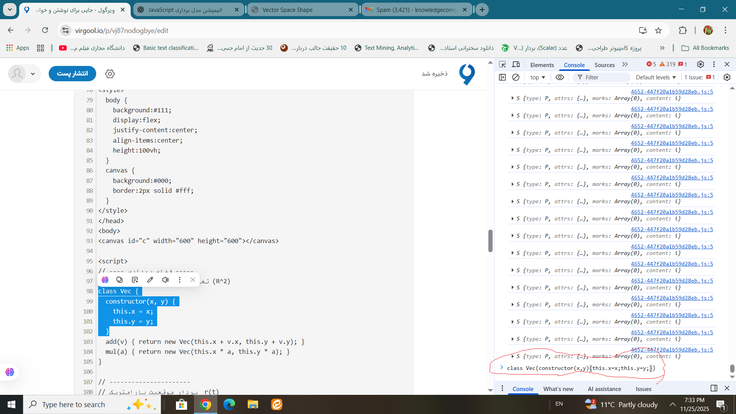Open console settings gear beside the issue count

click(727, 77)
